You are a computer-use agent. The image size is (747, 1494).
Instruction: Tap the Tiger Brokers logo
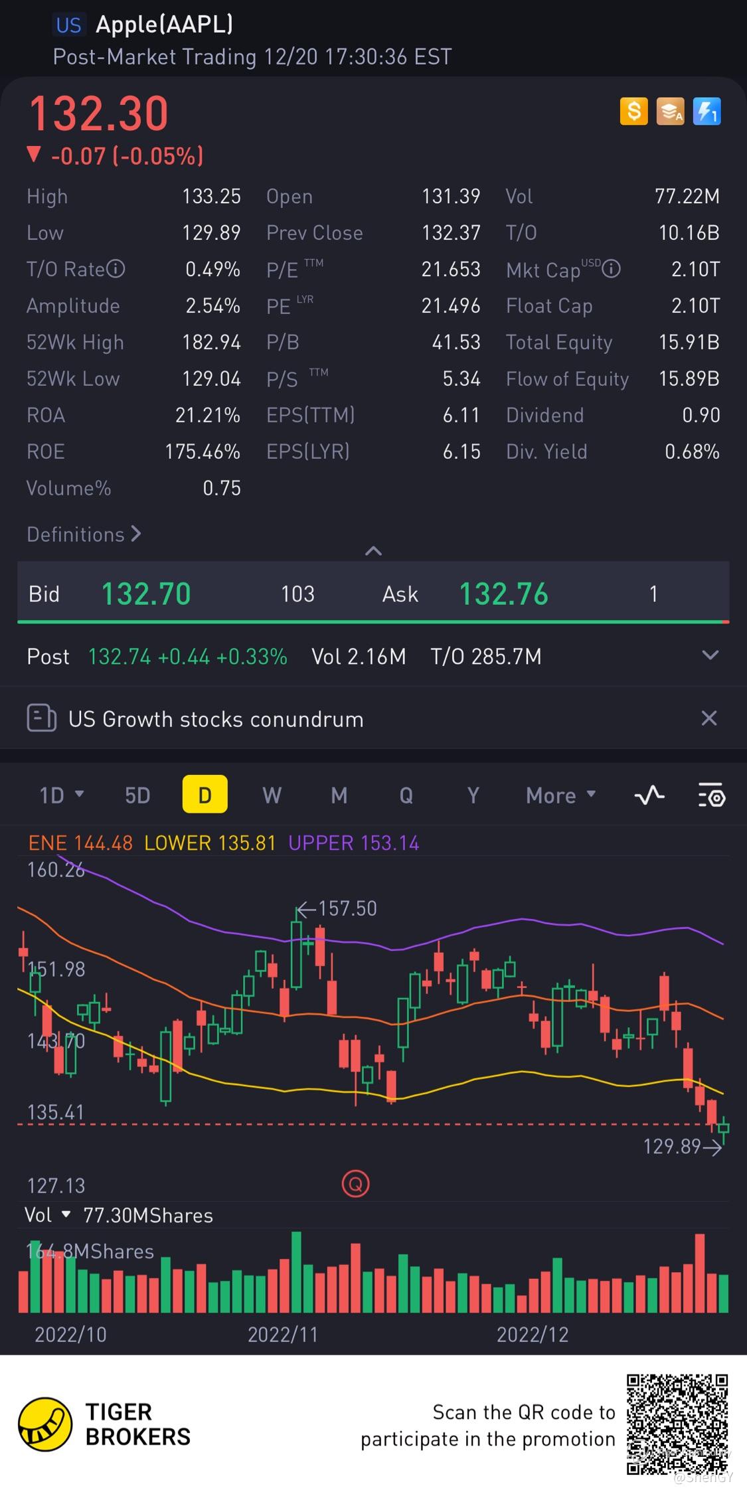(x=45, y=1424)
